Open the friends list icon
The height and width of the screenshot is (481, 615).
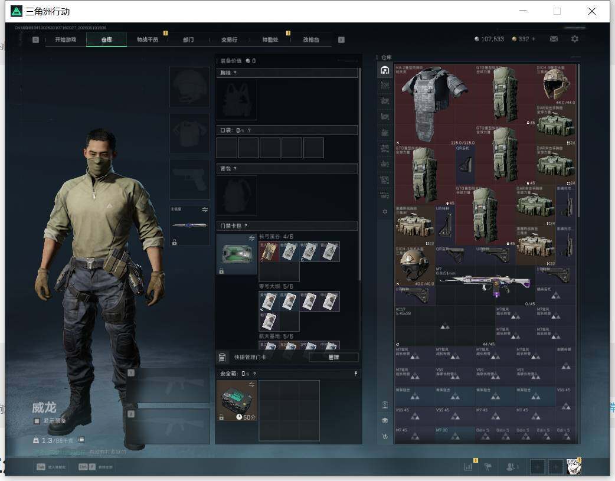tap(511, 467)
